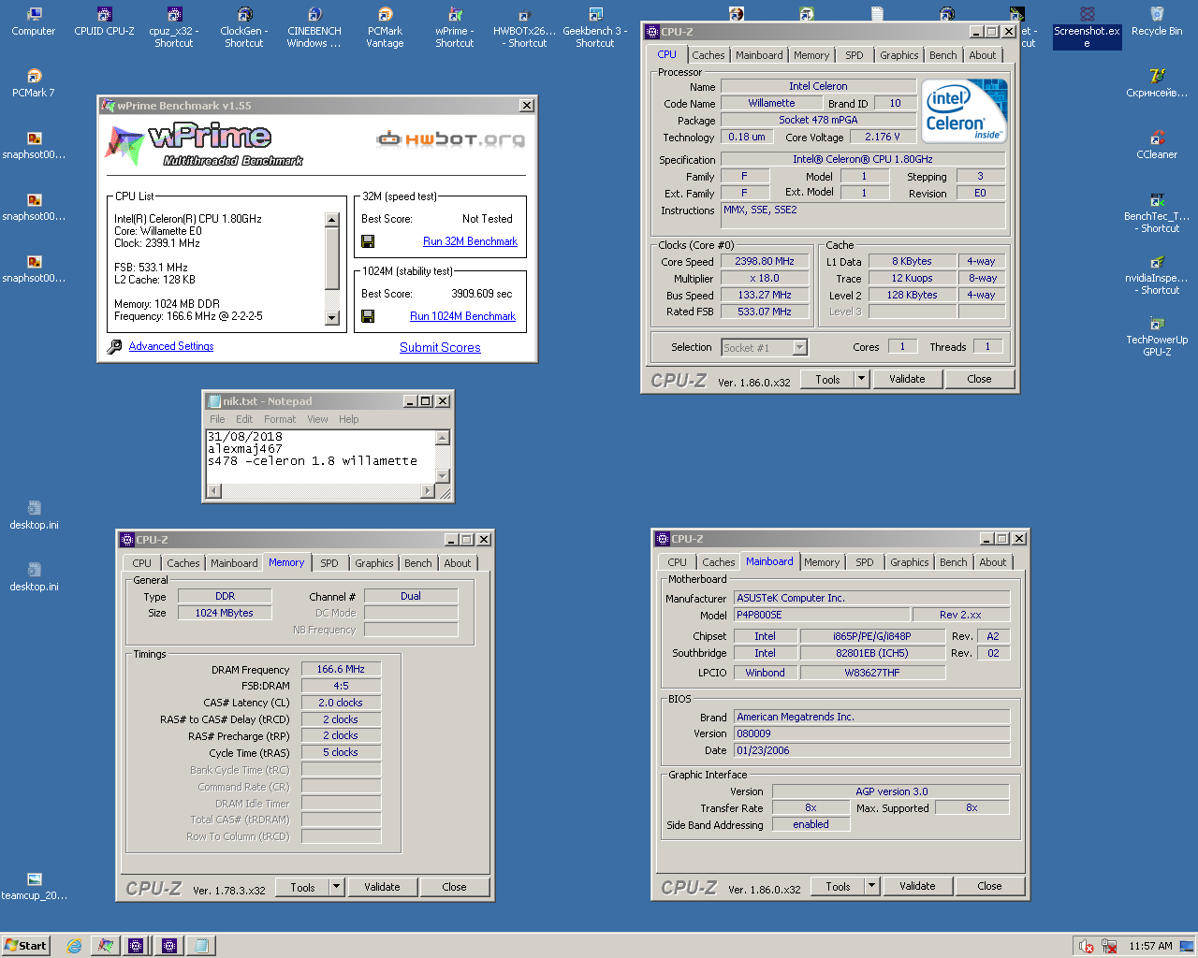The height and width of the screenshot is (958, 1198).
Task: Expand Tools dropdown arrow in Memory CPU-Z window
Action: pos(336,887)
